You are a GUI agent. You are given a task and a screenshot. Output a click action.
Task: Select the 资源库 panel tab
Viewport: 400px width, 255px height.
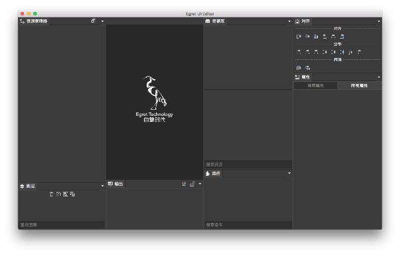point(215,21)
